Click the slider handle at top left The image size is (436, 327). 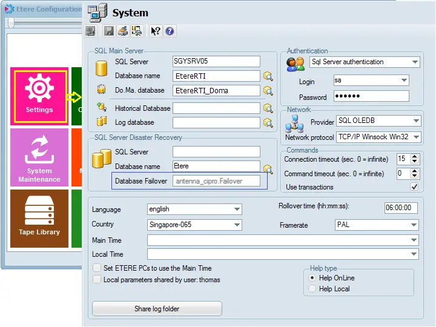(x=10, y=23)
